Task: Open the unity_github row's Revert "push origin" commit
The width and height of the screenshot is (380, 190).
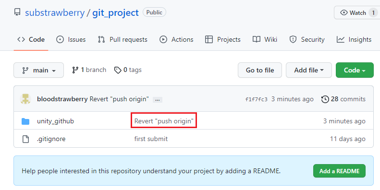Action: (164, 121)
